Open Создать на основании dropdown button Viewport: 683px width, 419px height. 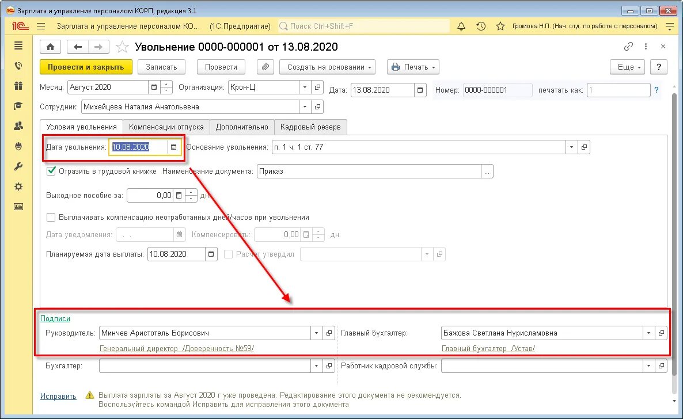click(328, 67)
